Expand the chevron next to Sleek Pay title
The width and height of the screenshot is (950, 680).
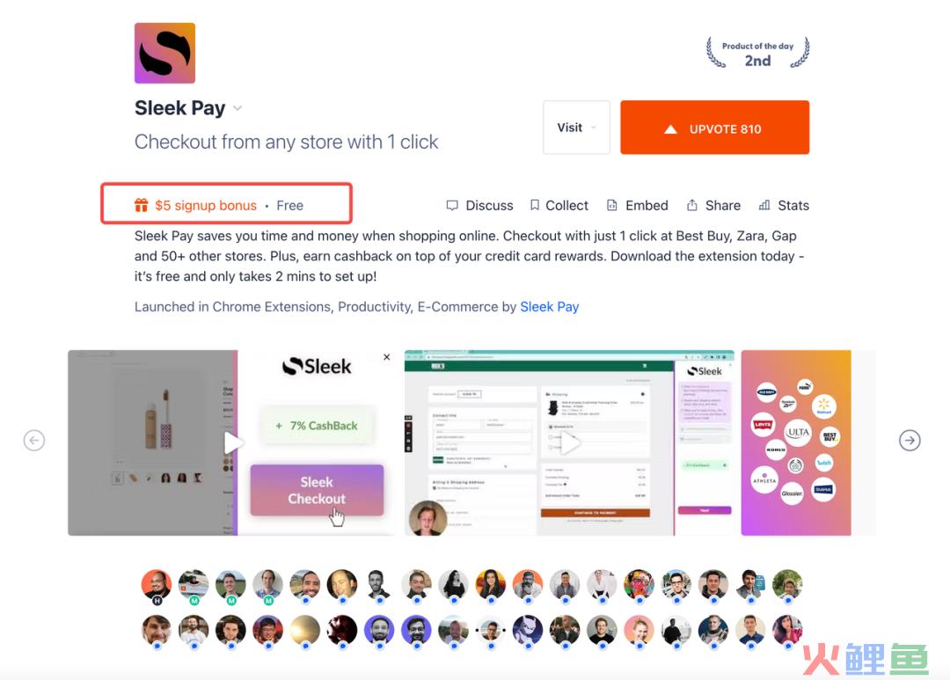click(237, 108)
